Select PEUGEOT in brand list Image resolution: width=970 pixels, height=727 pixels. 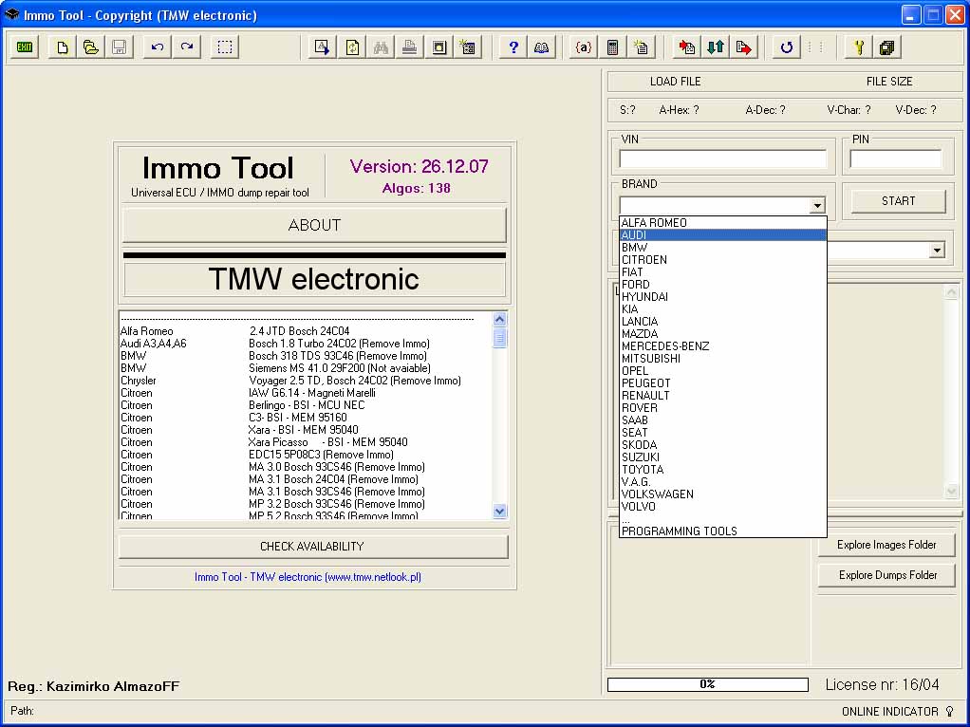pyautogui.click(x=722, y=383)
